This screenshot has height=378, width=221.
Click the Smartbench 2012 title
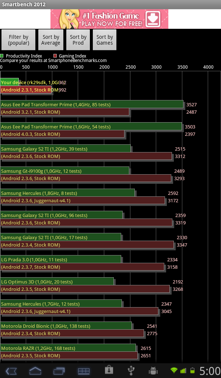24,4
